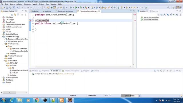
Task: Switch to the Console tab
Action: [95, 71]
